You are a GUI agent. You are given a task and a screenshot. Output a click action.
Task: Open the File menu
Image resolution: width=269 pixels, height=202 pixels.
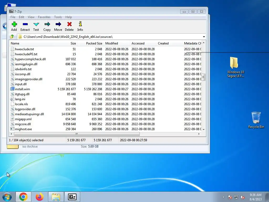13,17
